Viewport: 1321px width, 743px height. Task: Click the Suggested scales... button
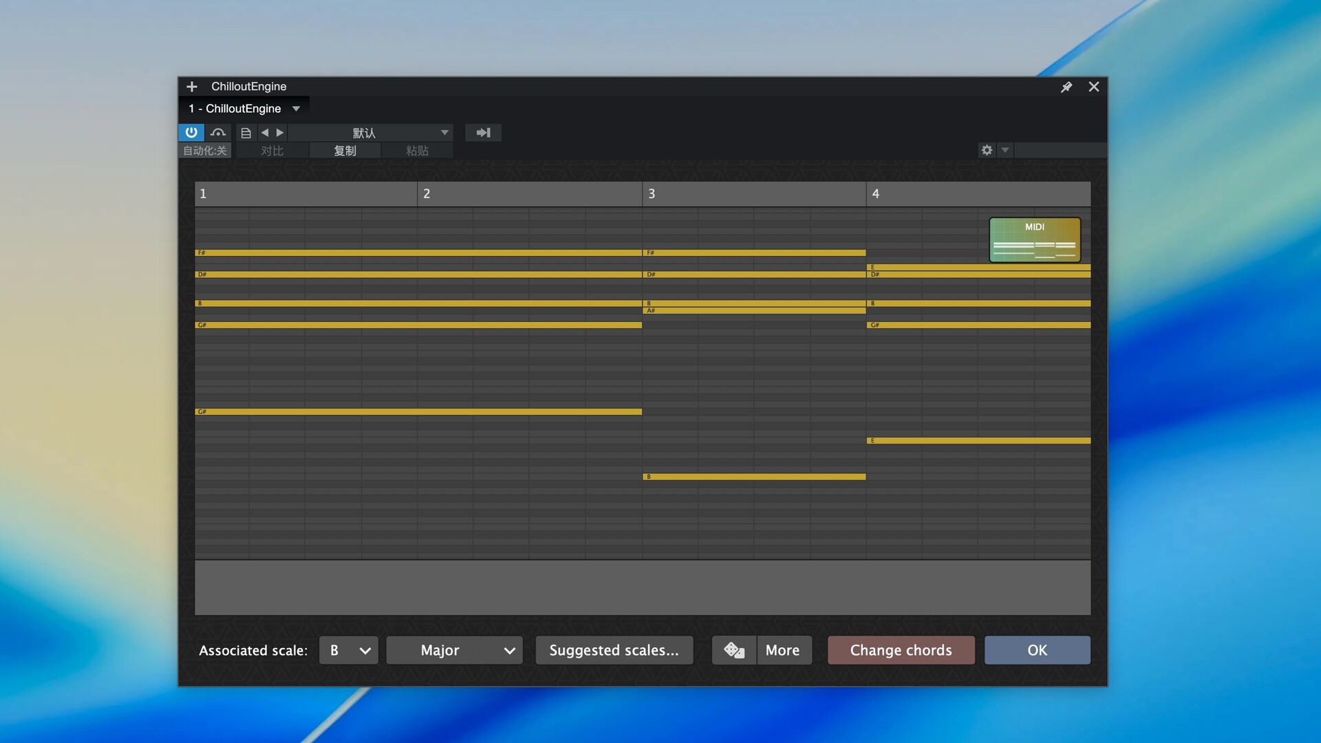[x=614, y=650]
